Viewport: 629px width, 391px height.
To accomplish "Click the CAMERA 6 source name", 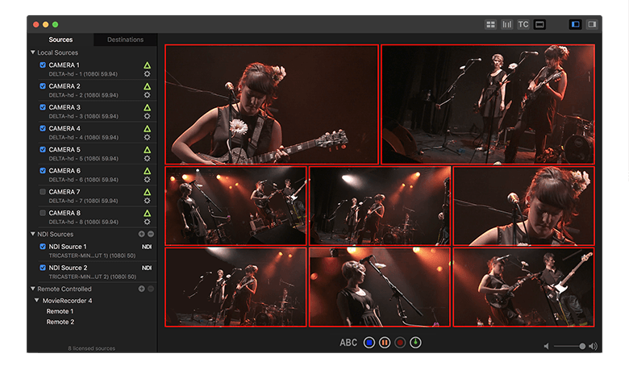I will 65,170.
